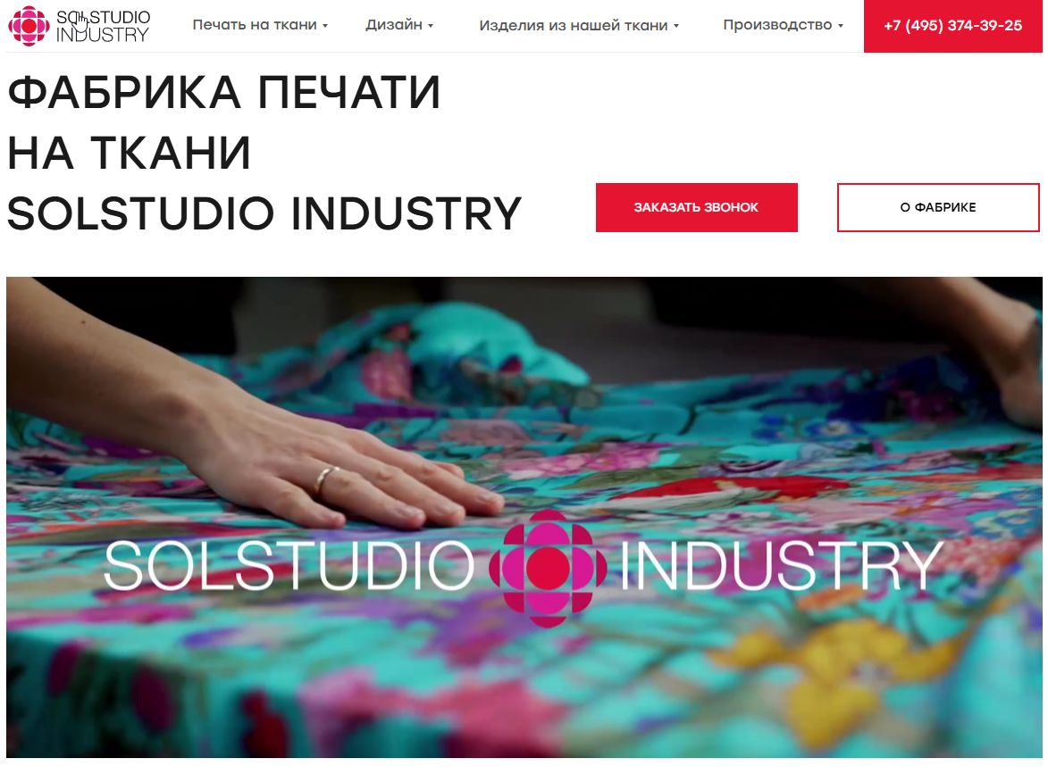Viewport: 1048px width, 767px height.
Task: Expand the arrow next to Производство
Action: pos(841,26)
